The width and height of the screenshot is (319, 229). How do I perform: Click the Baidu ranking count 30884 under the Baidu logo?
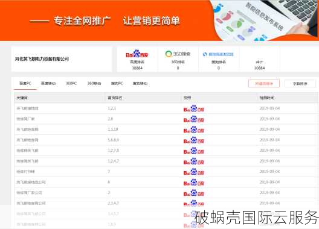pos(137,68)
